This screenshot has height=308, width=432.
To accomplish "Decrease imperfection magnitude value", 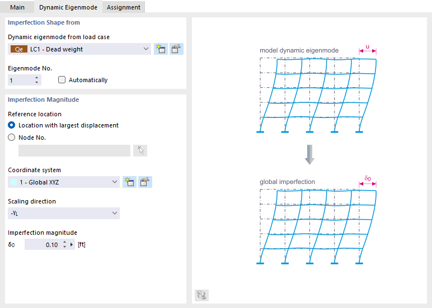I will [64, 247].
